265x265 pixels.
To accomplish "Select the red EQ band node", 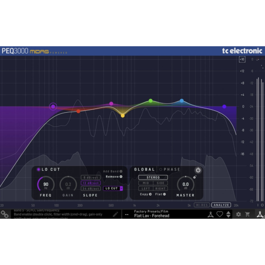I will pos(78,111).
